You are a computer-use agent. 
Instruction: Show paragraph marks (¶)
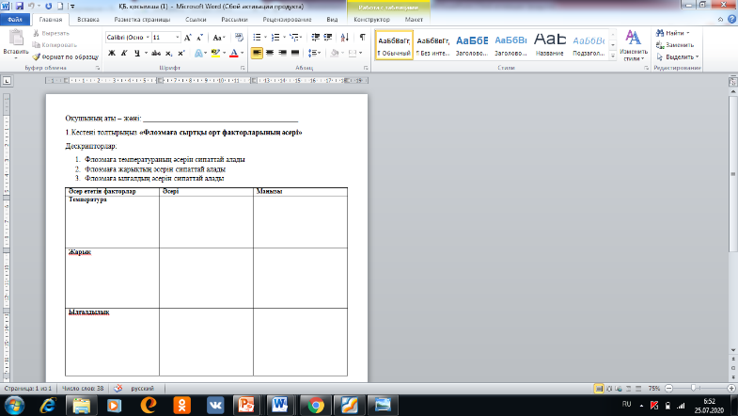(x=362, y=38)
